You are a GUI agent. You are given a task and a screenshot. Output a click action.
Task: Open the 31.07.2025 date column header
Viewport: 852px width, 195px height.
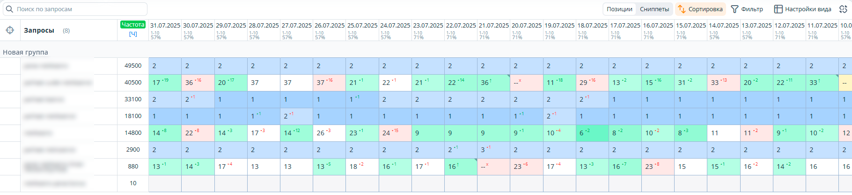pyautogui.click(x=165, y=26)
